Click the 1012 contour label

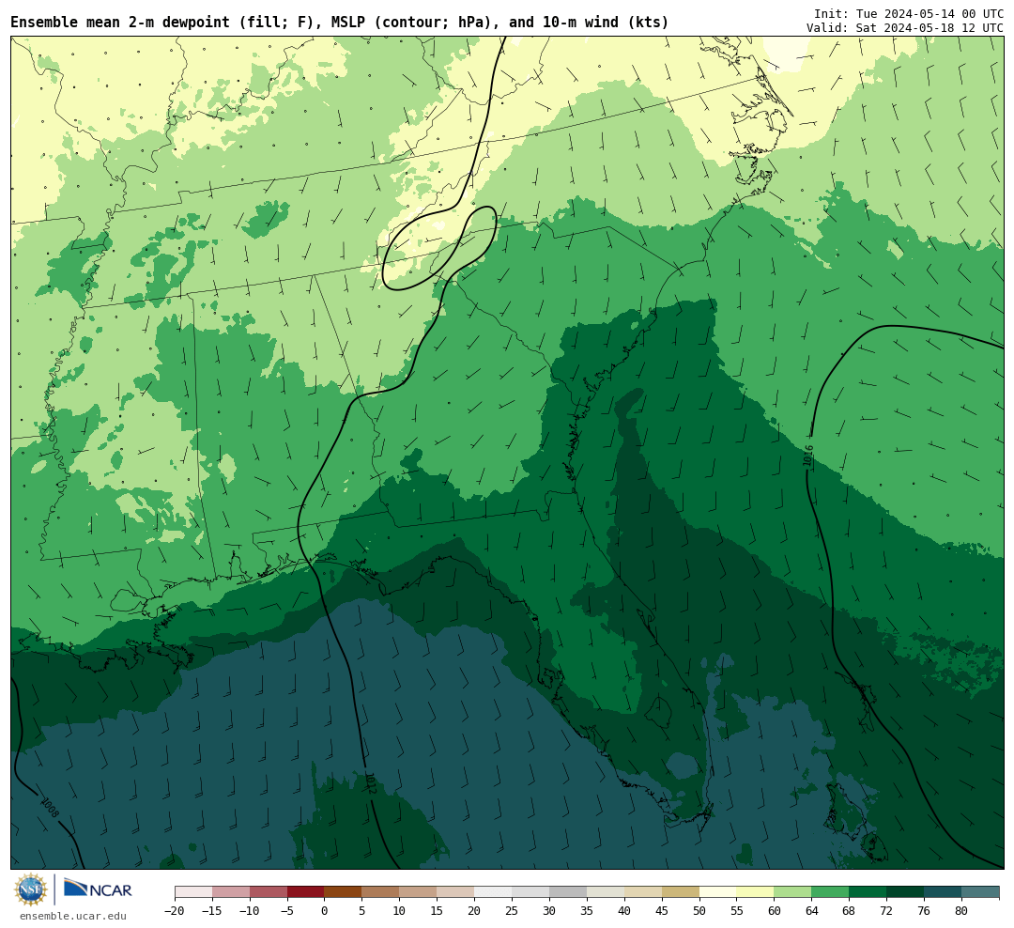371,782
